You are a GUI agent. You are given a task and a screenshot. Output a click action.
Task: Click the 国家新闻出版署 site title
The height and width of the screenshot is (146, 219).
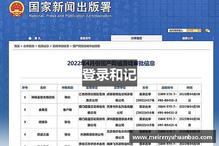[x=70, y=7]
